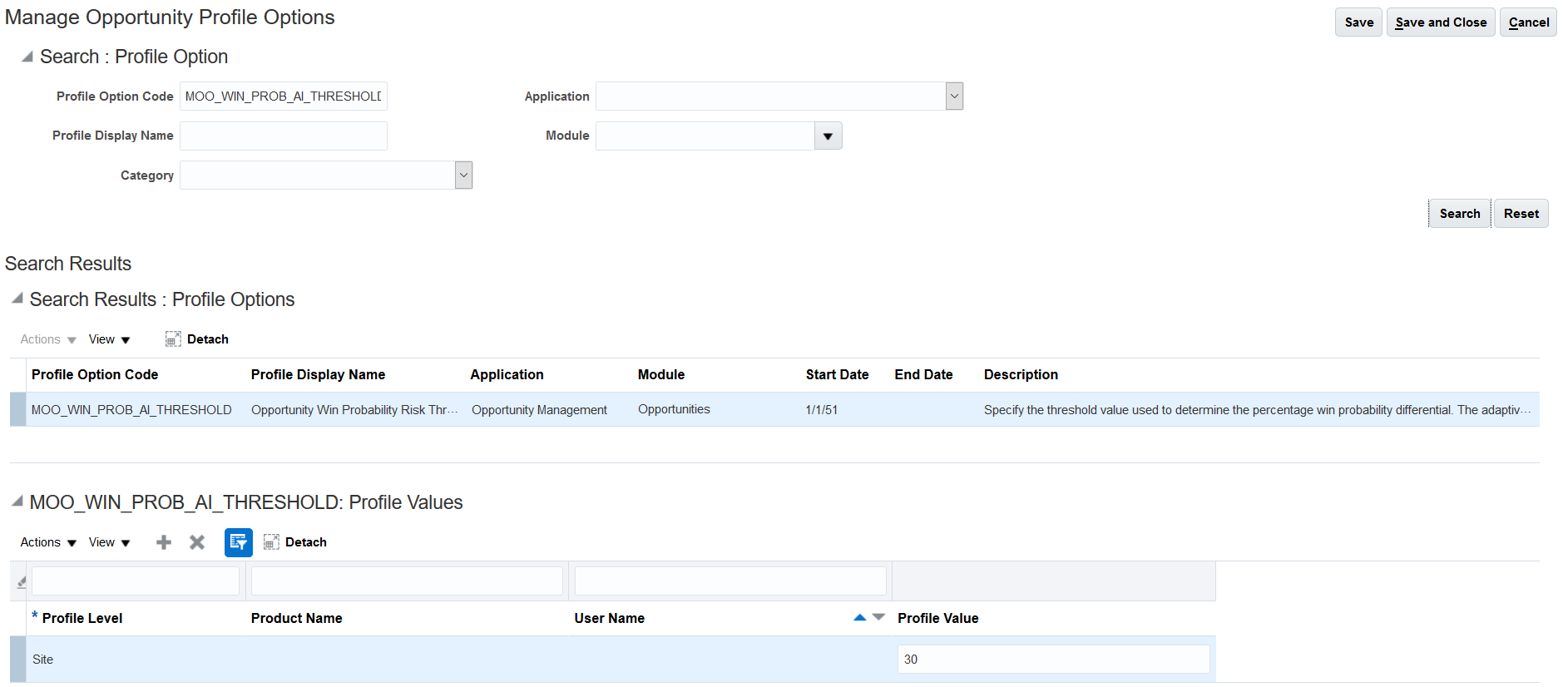
Task: Click Detach icon in Profile Values toolbar
Action: [271, 542]
